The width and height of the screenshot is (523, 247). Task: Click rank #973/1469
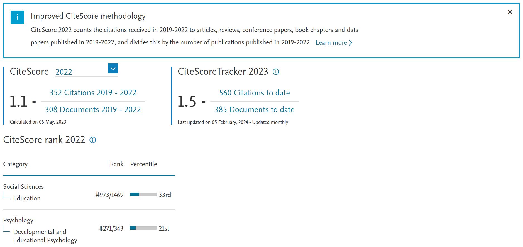tap(109, 195)
